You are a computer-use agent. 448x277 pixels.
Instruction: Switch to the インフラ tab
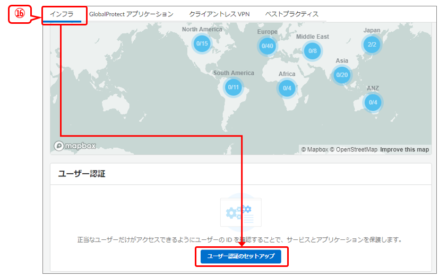coord(62,14)
